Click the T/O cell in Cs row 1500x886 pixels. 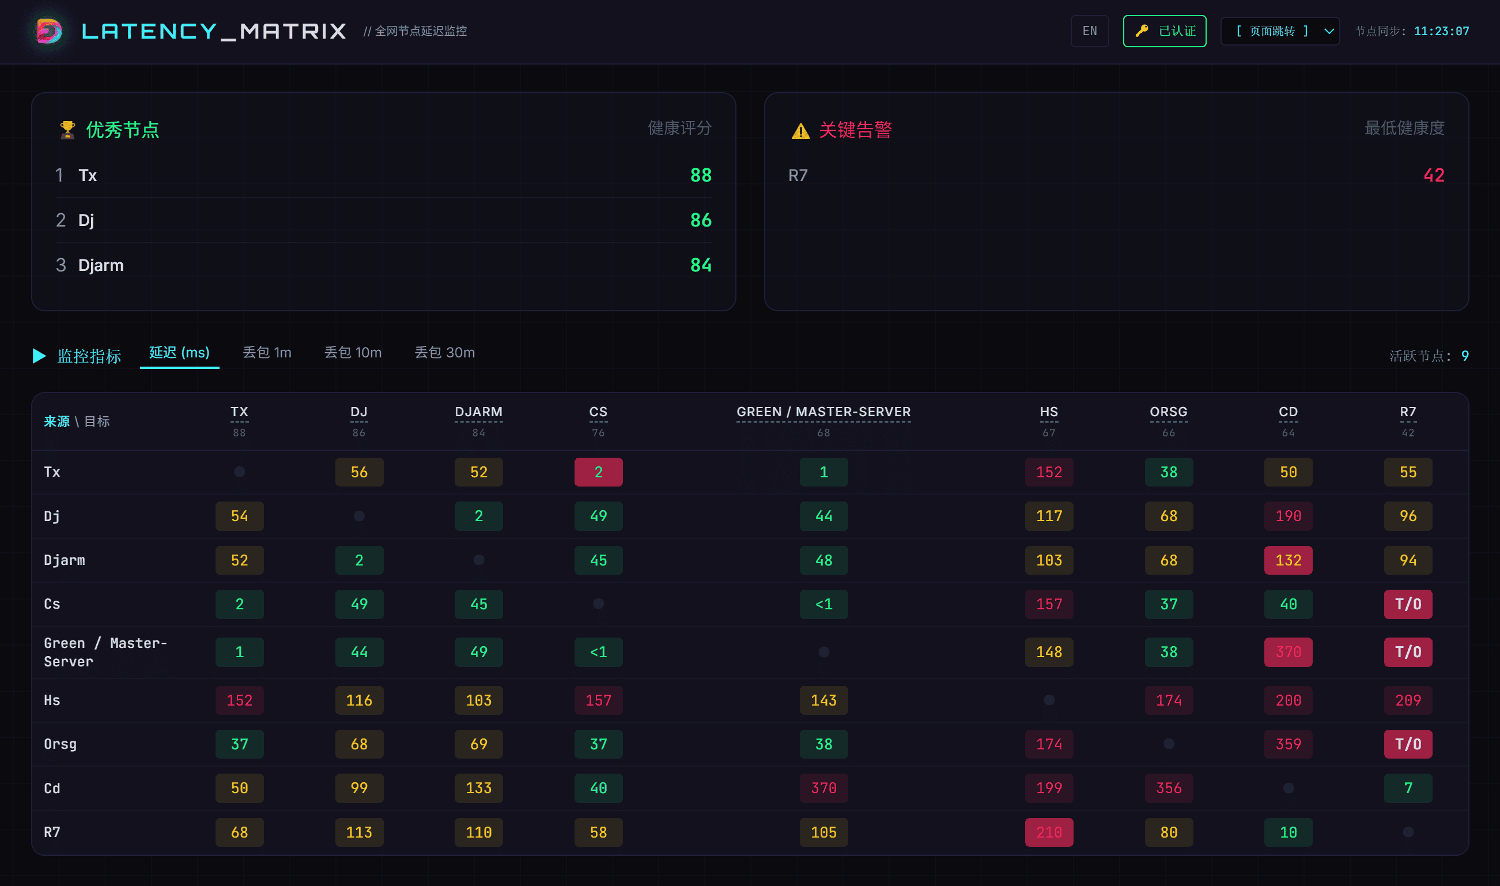click(1408, 604)
